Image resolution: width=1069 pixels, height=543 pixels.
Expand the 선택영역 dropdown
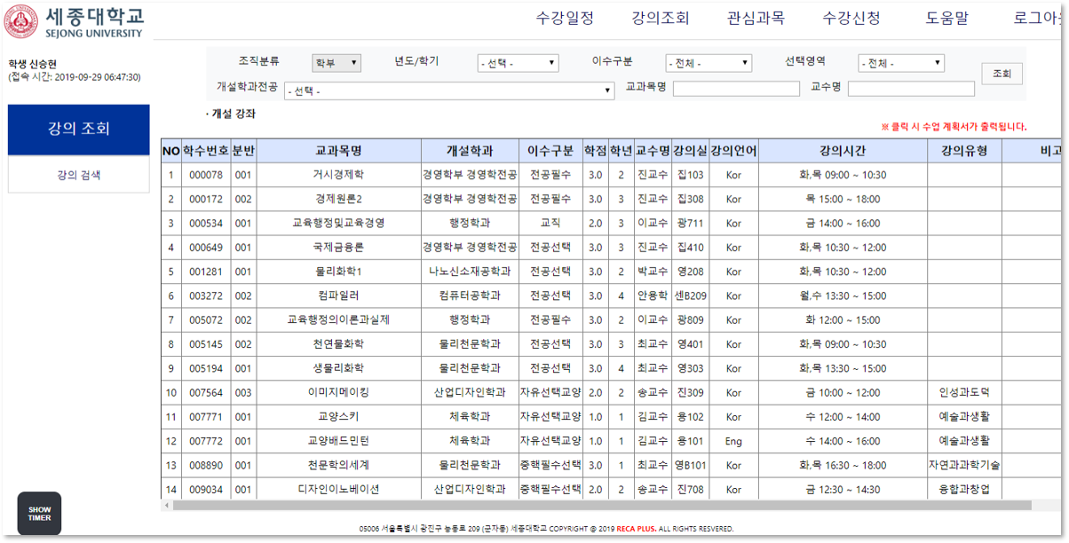[x=900, y=63]
